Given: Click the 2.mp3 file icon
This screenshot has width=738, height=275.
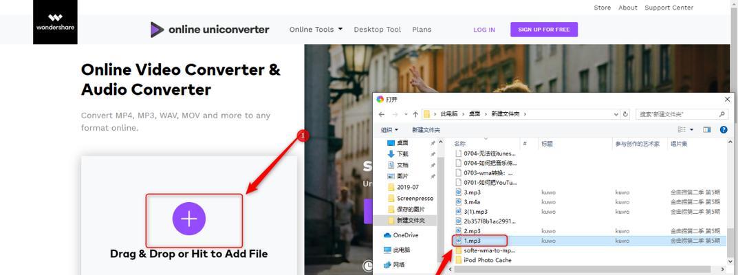Looking at the screenshot, I should [x=459, y=231].
